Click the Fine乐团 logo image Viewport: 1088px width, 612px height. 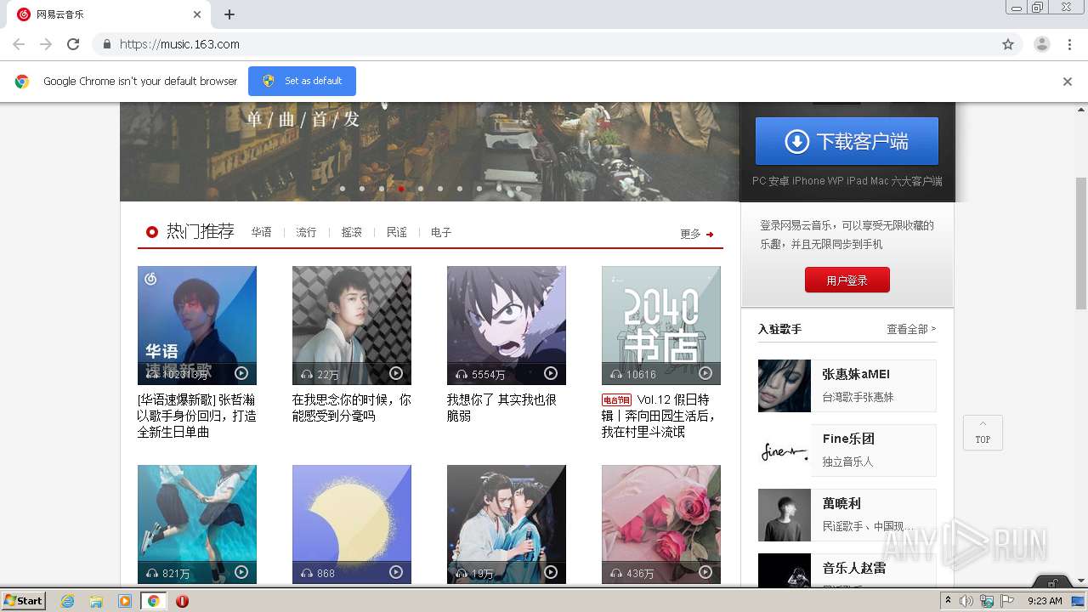785,450
